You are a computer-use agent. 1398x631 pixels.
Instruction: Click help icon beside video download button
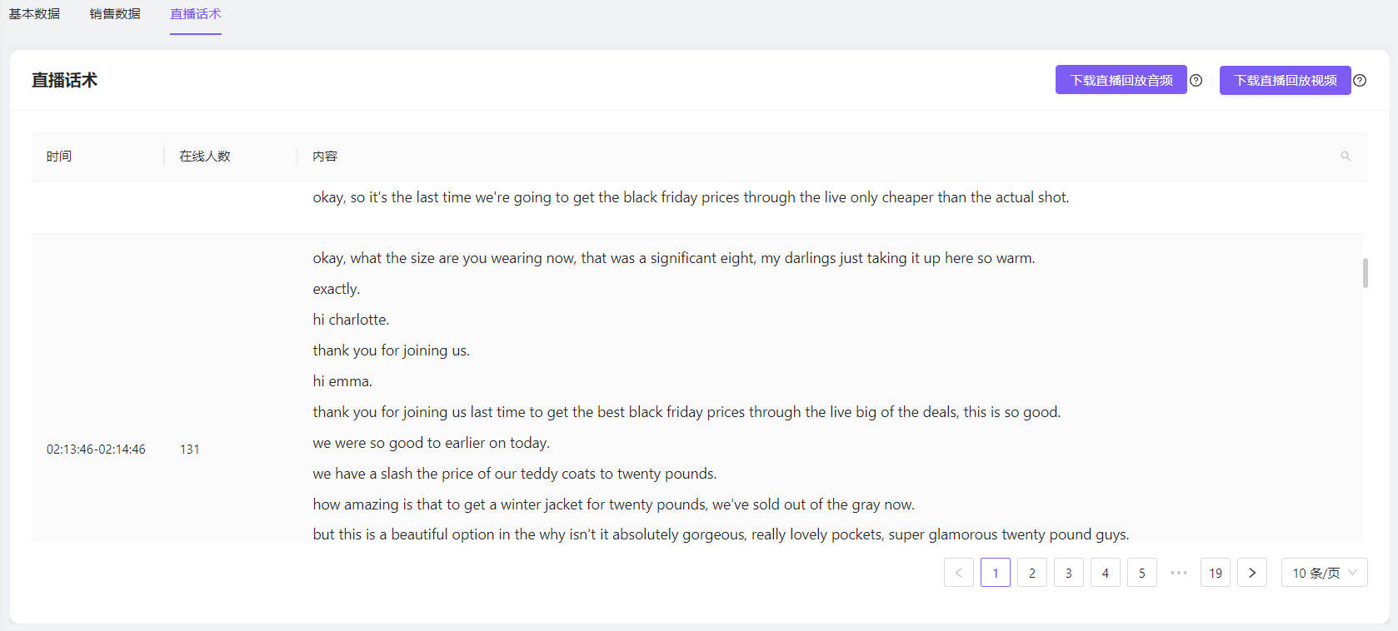point(1360,81)
